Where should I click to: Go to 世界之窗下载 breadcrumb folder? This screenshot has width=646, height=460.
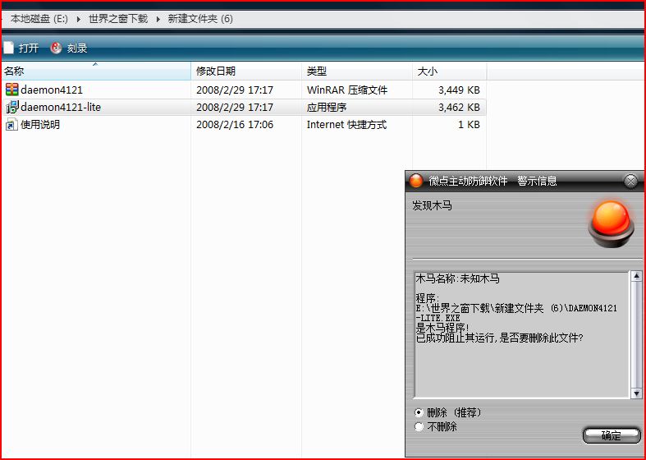[118, 19]
